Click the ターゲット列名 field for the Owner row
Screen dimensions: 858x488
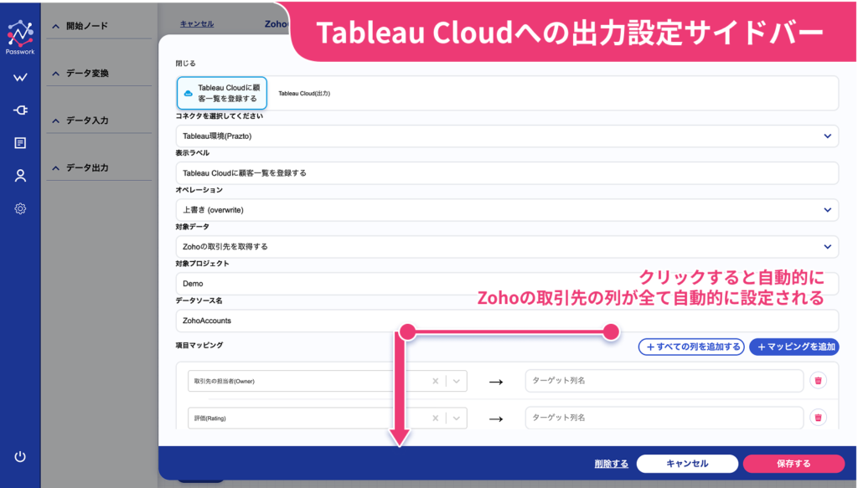[664, 380]
